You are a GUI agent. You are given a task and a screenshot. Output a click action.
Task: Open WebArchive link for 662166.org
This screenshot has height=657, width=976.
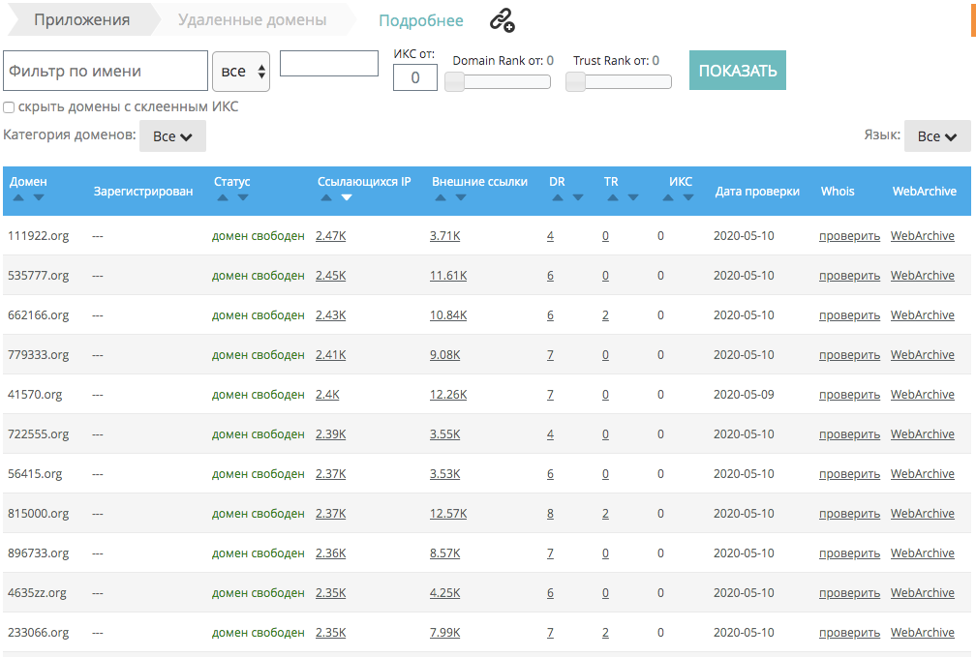point(922,315)
